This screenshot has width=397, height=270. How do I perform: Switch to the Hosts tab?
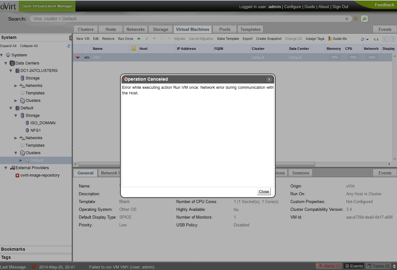111,29
